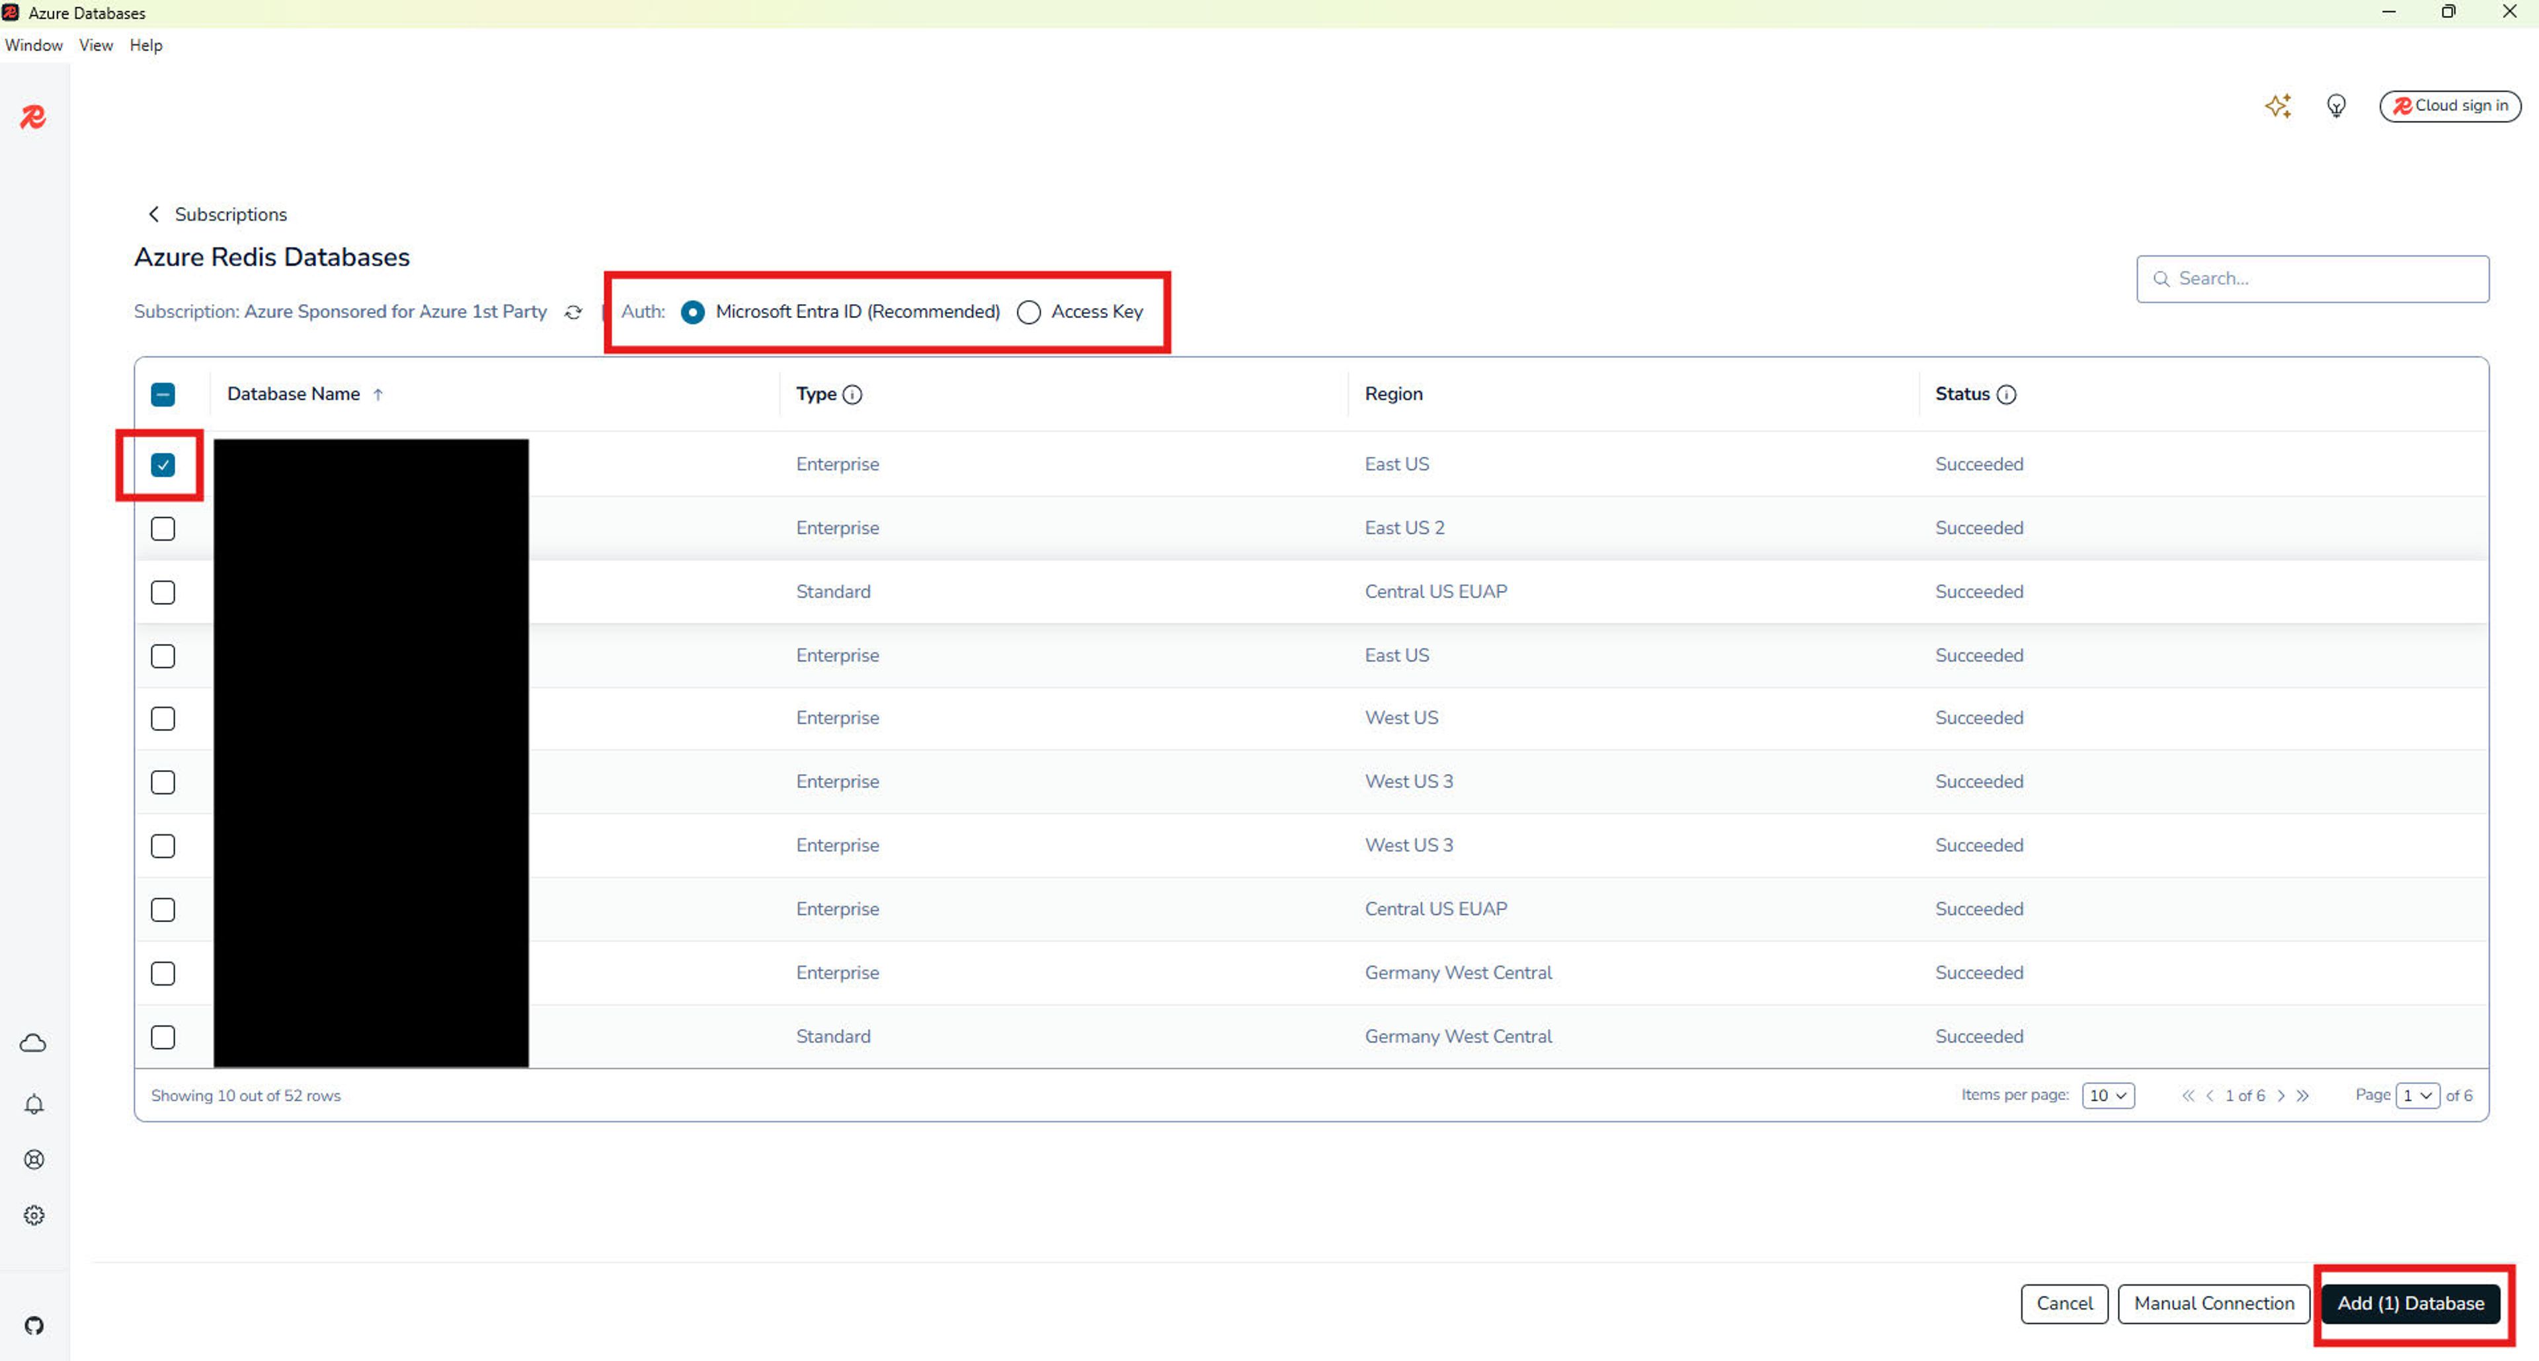This screenshot has width=2539, height=1361.
Task: Check the East US 2 database row
Action: (x=163, y=528)
